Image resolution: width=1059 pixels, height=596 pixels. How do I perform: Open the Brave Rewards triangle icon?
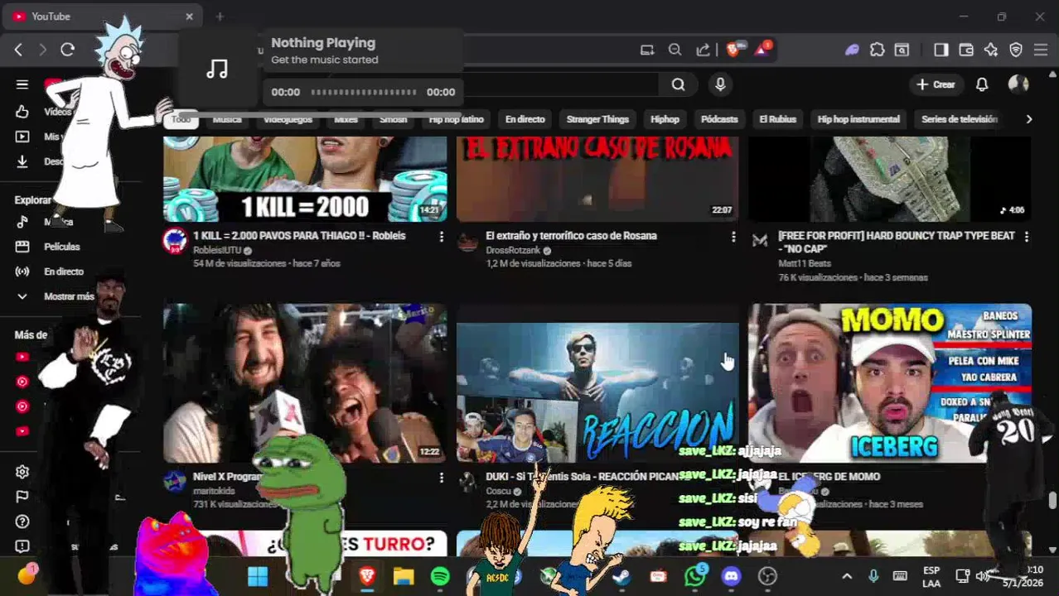762,50
